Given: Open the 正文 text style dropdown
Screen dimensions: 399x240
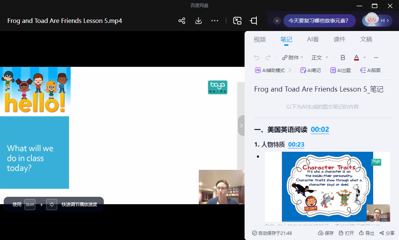Looking at the screenshot, I should pos(320,58).
